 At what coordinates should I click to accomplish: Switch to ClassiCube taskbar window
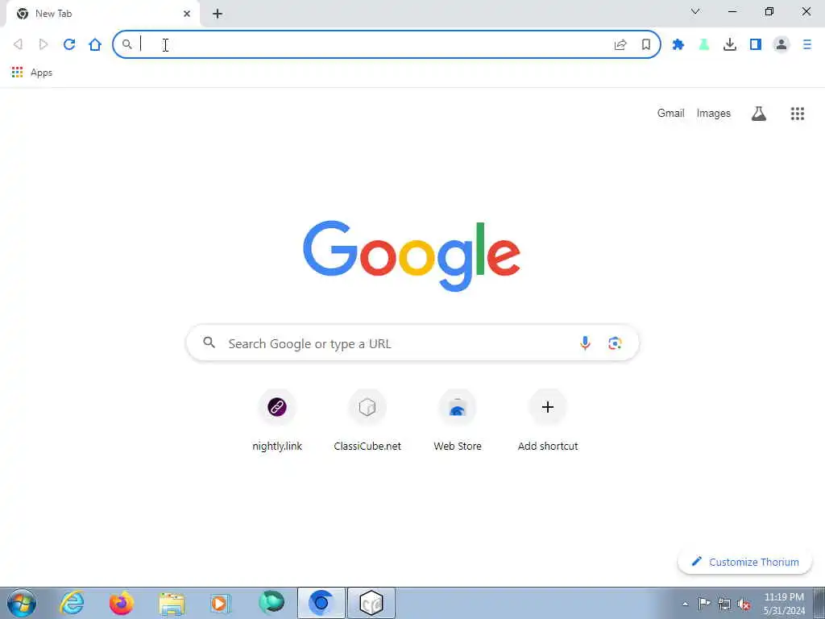(371, 603)
